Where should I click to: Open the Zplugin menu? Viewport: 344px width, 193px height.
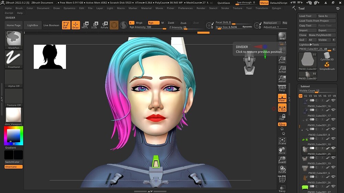tap(277, 8)
